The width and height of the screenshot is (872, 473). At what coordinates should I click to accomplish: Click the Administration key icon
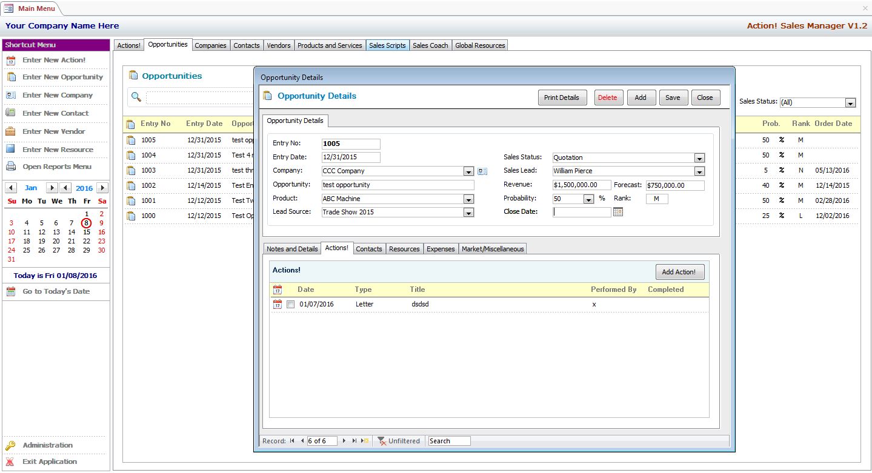coord(10,446)
